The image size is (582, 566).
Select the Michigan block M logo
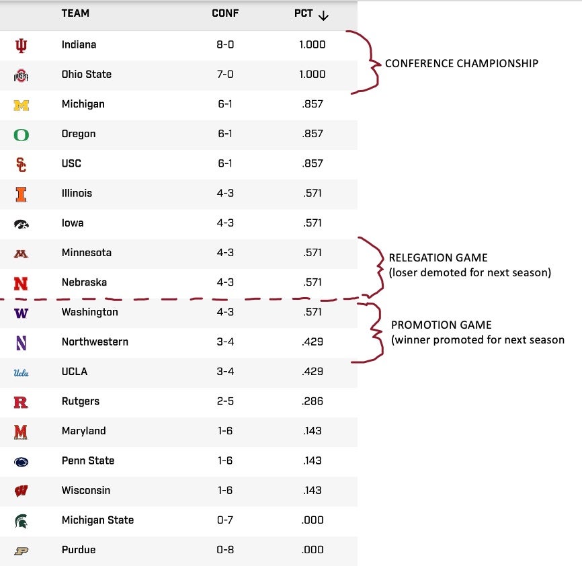click(22, 105)
